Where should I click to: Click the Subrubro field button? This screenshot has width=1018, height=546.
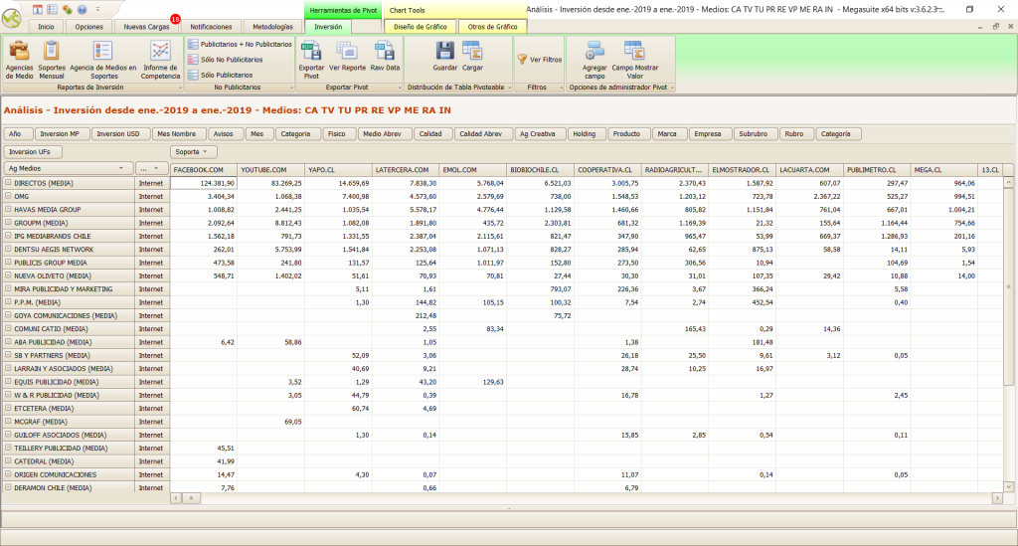(x=754, y=133)
